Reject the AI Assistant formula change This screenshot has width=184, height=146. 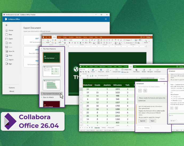click(153, 121)
